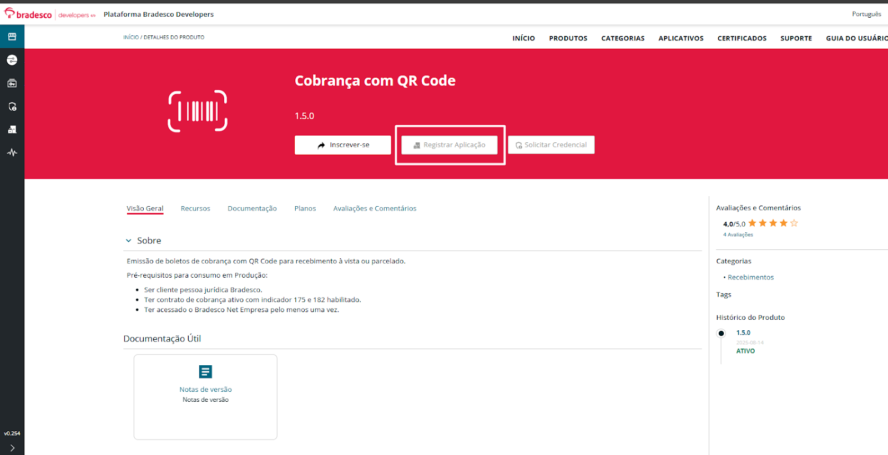Click the 4 Avaliações link
The width and height of the screenshot is (888, 455).
pyautogui.click(x=738, y=235)
